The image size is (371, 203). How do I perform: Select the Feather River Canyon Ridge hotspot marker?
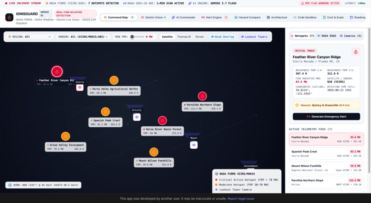57,72
